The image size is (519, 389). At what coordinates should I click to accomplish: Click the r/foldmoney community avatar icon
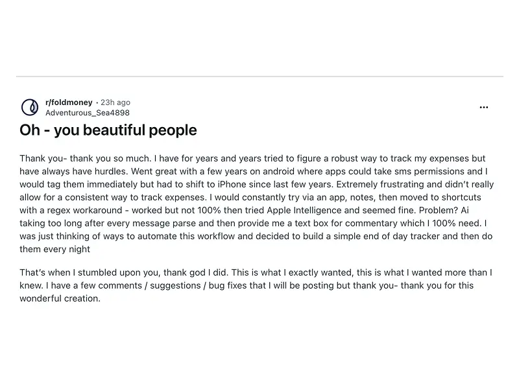click(30, 107)
